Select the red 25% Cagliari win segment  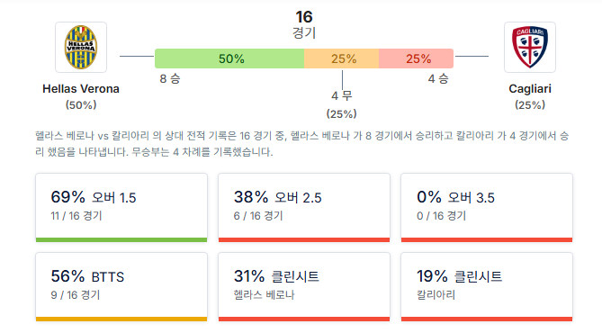(x=416, y=58)
